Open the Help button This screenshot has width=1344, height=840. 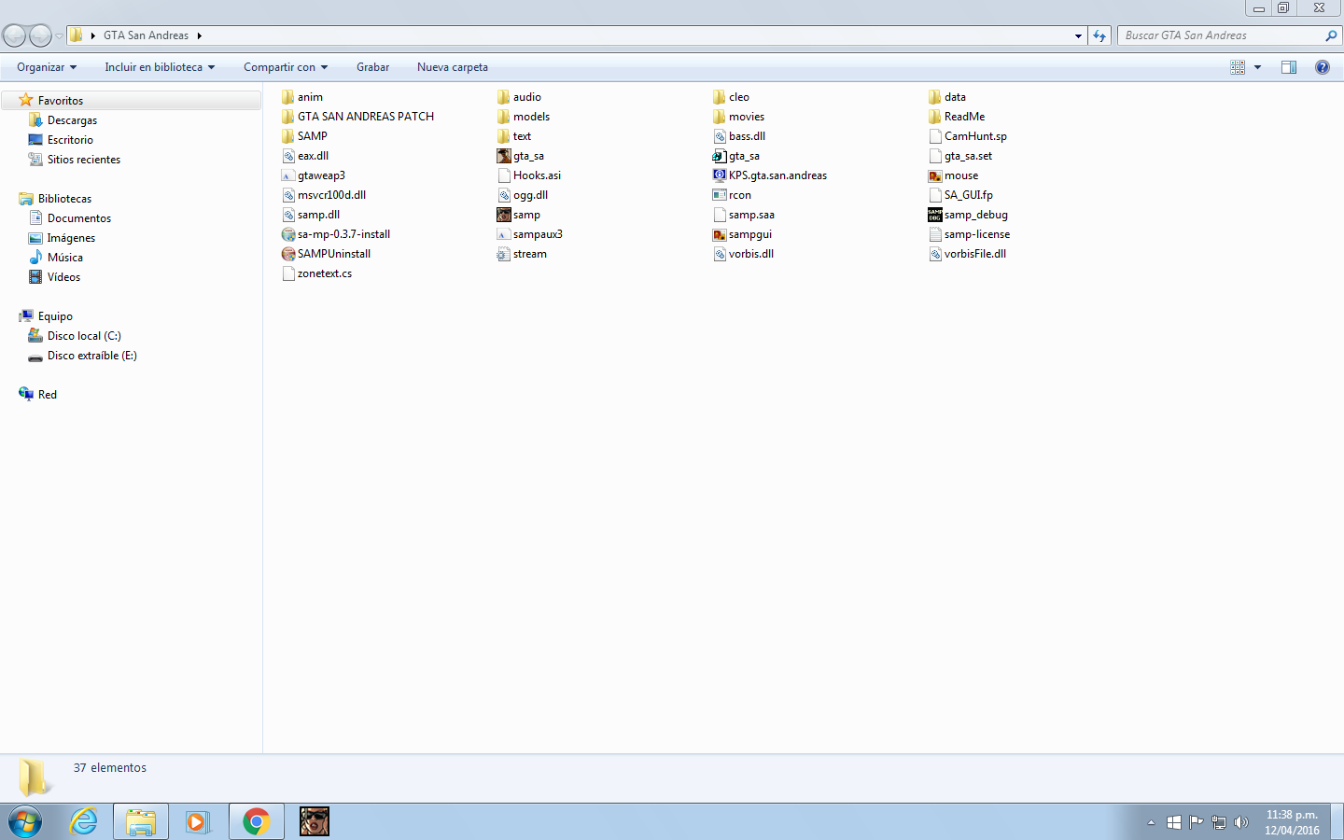[x=1323, y=67]
